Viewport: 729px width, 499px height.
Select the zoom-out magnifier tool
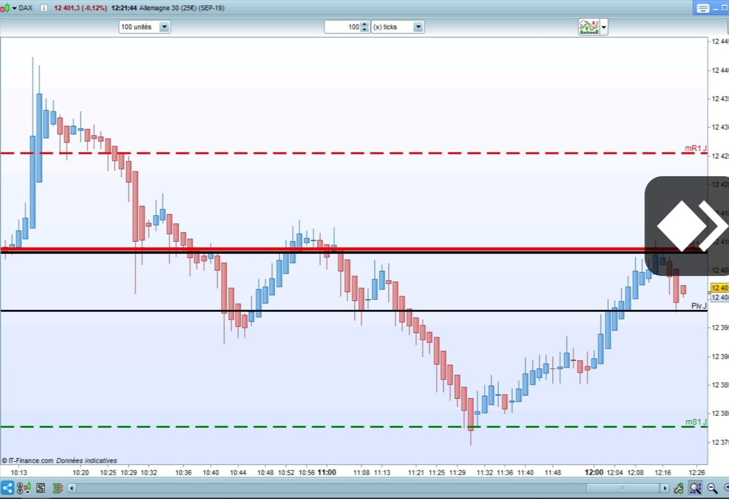pyautogui.click(x=712, y=488)
